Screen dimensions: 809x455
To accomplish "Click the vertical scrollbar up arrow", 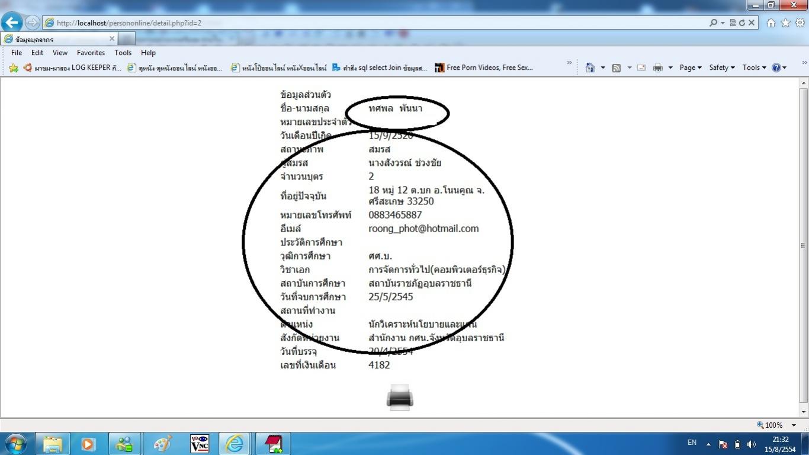I will (x=804, y=82).
